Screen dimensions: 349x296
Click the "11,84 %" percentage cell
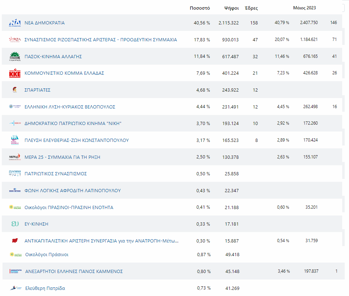[202, 56]
